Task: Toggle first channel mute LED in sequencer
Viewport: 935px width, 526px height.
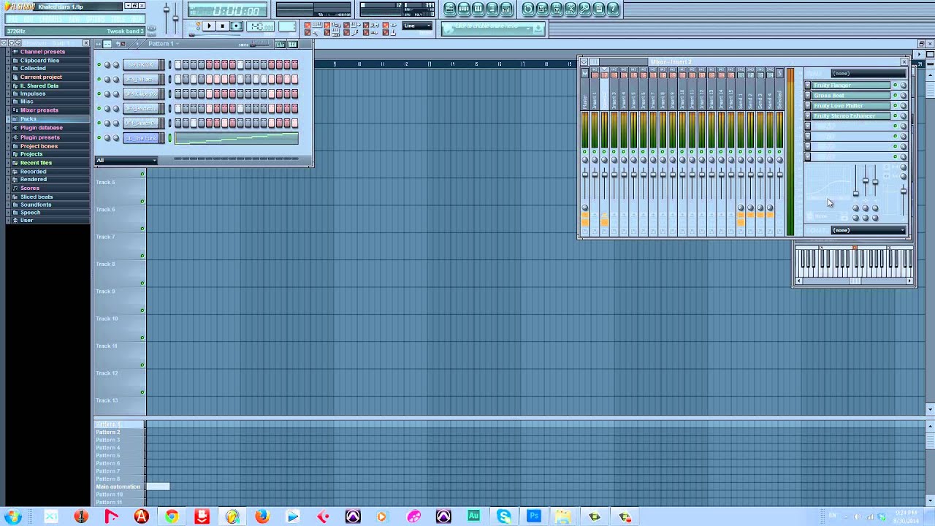Action: click(99, 64)
